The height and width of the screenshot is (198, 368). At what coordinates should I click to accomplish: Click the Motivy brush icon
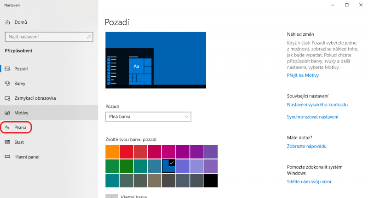[x=7, y=113]
